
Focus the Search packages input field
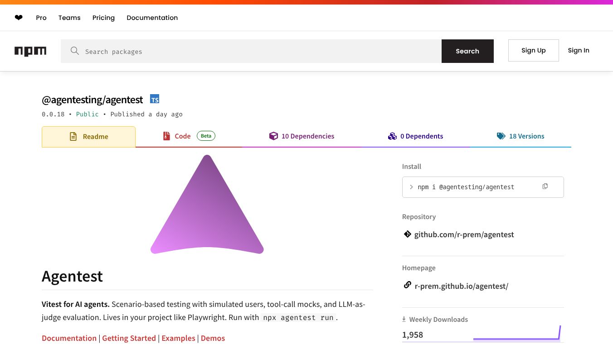click(258, 51)
